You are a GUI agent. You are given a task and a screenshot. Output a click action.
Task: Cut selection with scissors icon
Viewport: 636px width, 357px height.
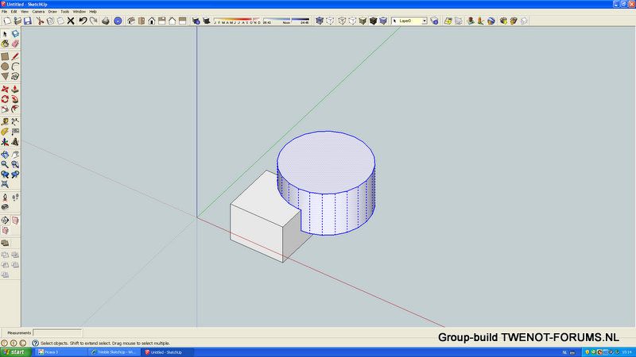point(40,21)
